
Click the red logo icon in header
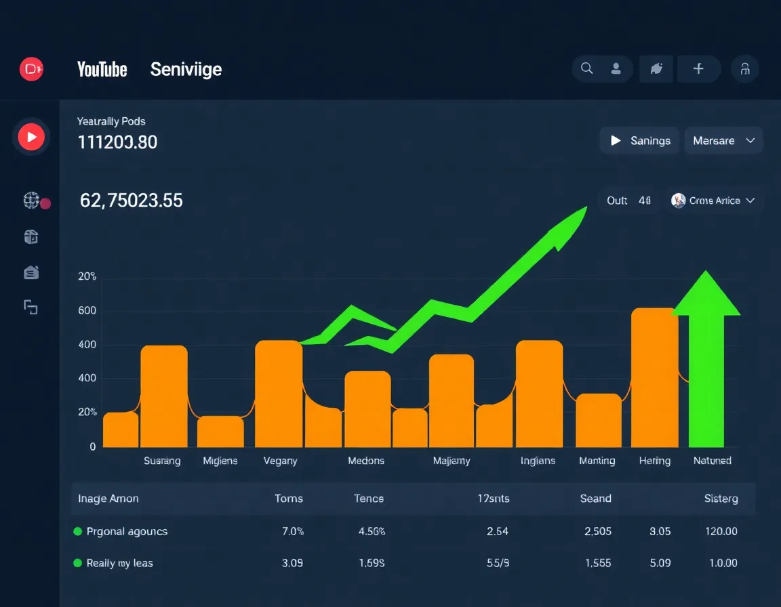tap(31, 69)
